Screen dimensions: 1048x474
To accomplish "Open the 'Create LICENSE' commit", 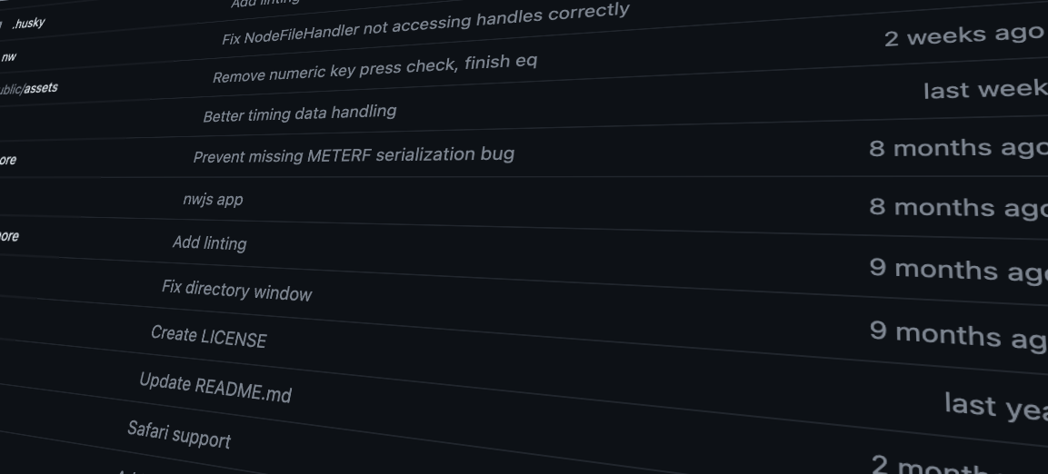I will coord(208,337).
